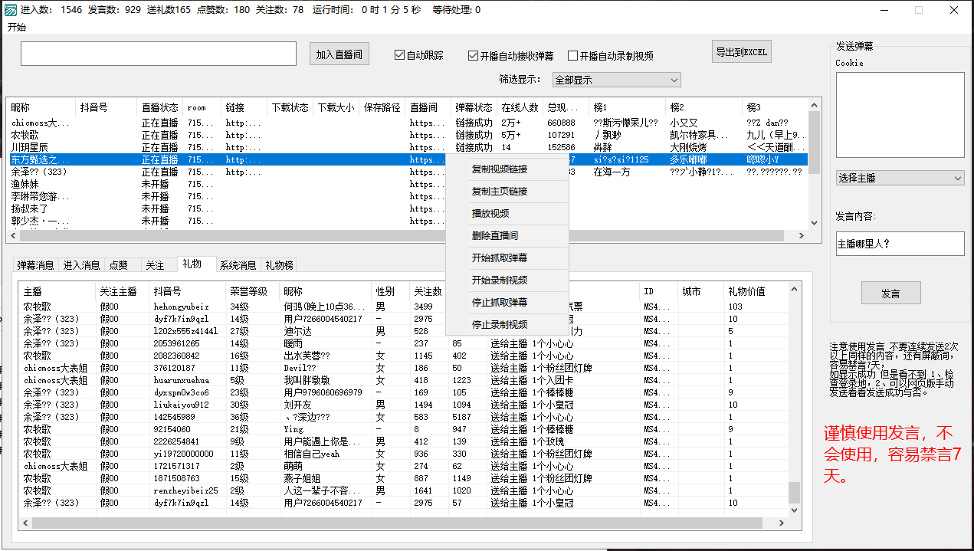Image resolution: width=974 pixels, height=551 pixels.
Task: Select 复制视频链接 in context menu
Action: click(500, 169)
